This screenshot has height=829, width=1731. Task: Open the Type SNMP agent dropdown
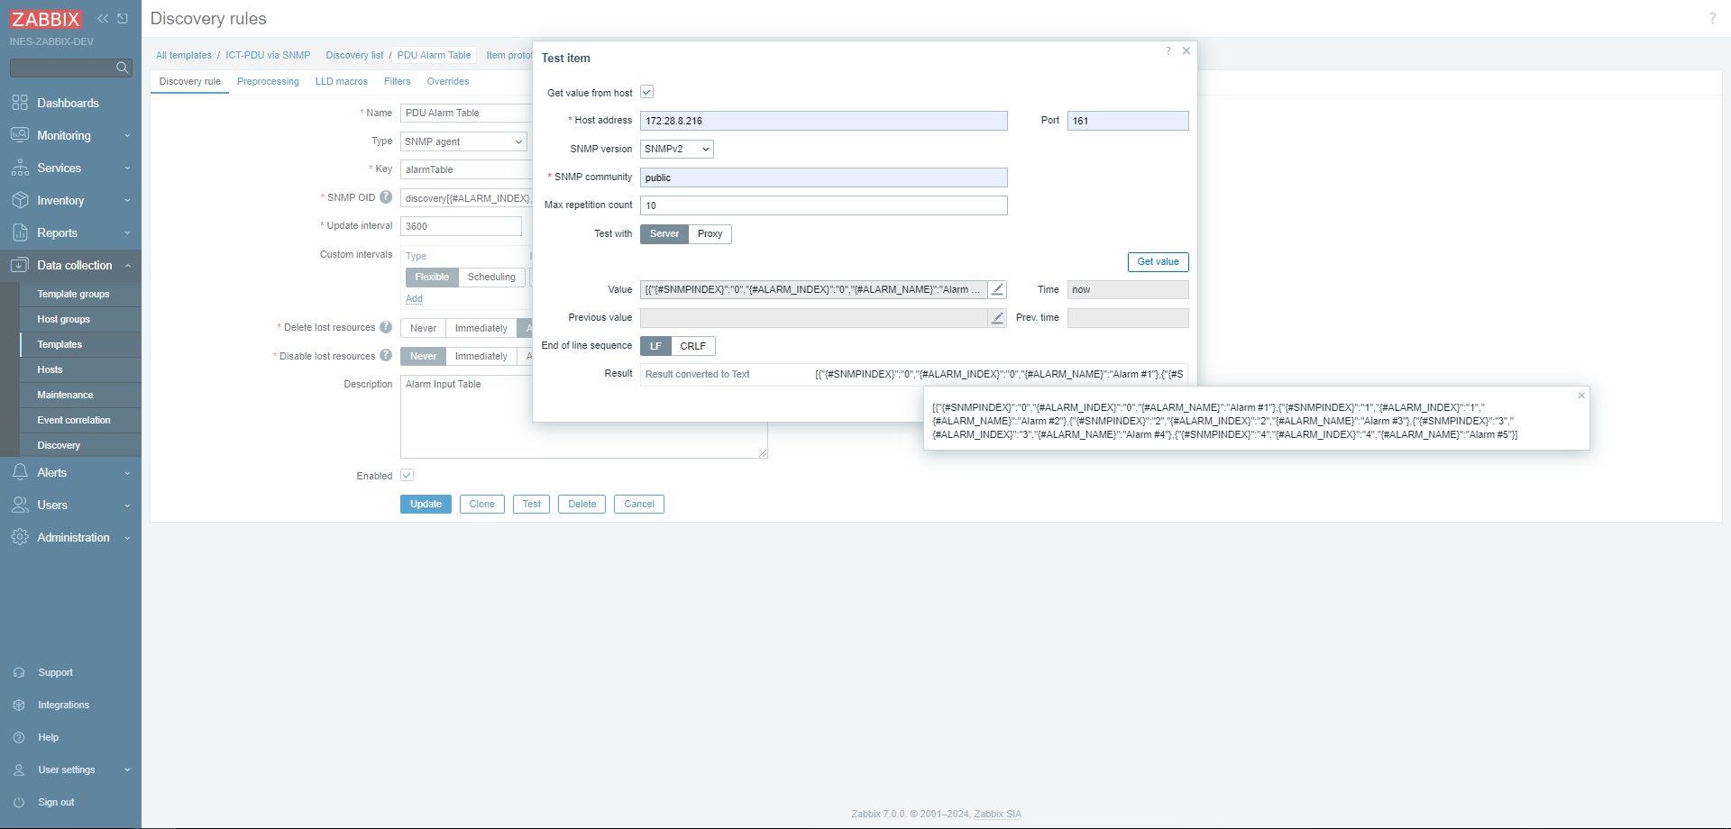[x=463, y=141]
